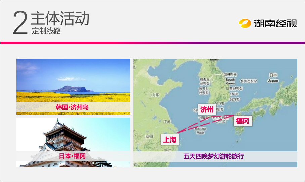Viewport: 305px width, 182px height.
Task: Click the 五天四晚梦幻游轮旅行 caption banner
Action: pos(215,156)
